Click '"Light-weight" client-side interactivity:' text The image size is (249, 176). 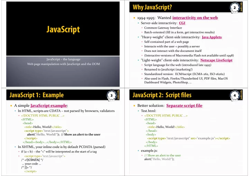tap(170, 60)
